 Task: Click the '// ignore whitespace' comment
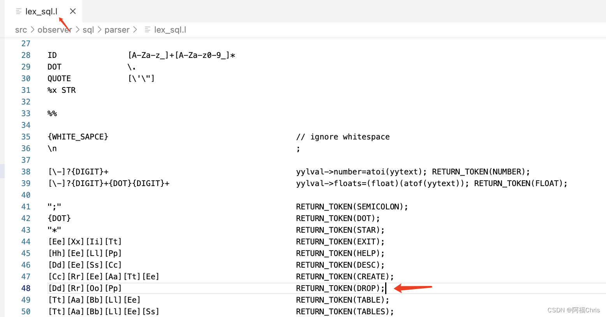pos(343,137)
